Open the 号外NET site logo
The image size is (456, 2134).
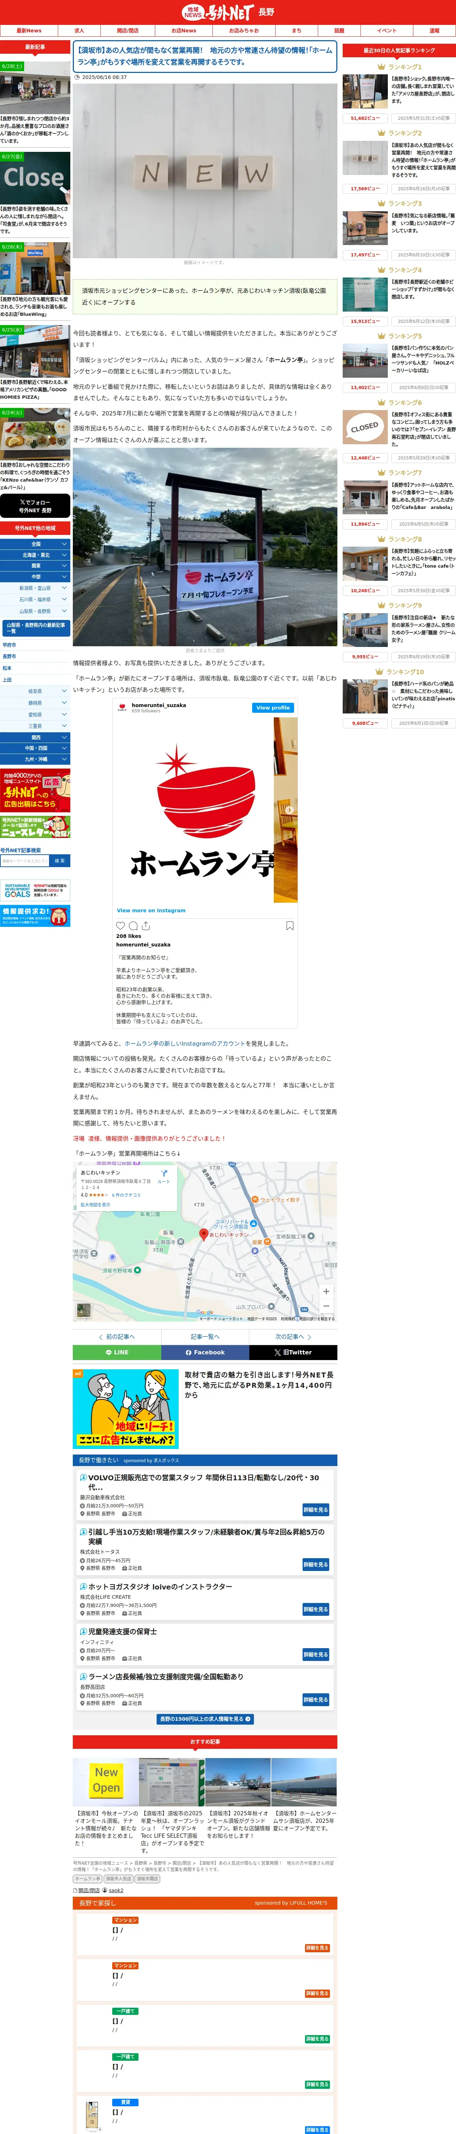(x=218, y=12)
